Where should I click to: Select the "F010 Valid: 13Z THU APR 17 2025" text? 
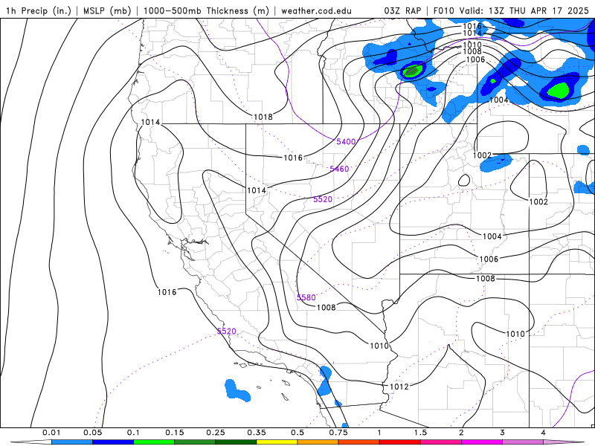point(511,10)
